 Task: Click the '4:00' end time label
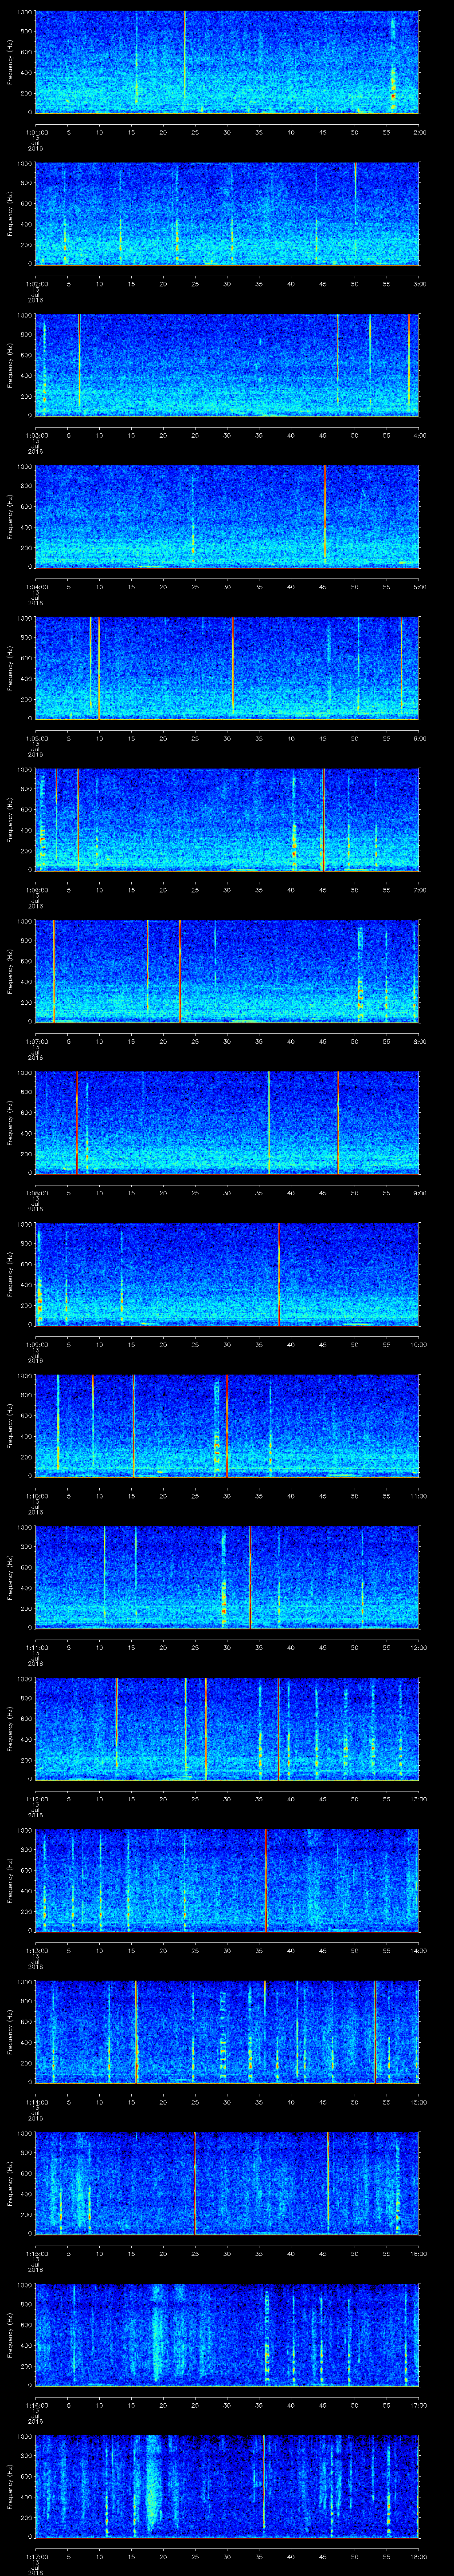click(x=419, y=434)
